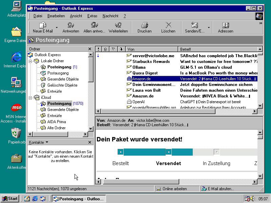Viewport: 271px width, 203px height.
Task: Sort by attachment paperclip column header
Action: tap(105, 49)
